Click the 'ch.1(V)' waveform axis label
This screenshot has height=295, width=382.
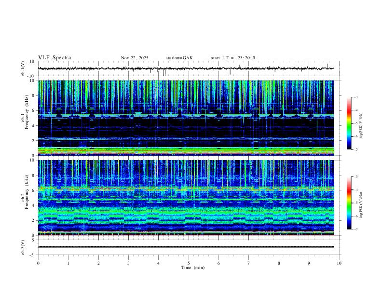(23, 68)
